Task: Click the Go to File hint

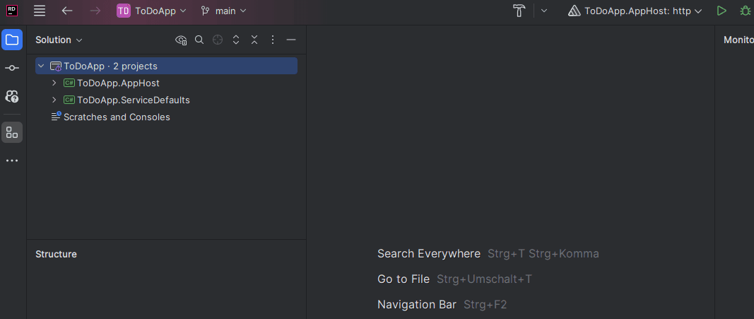Action: coord(403,279)
